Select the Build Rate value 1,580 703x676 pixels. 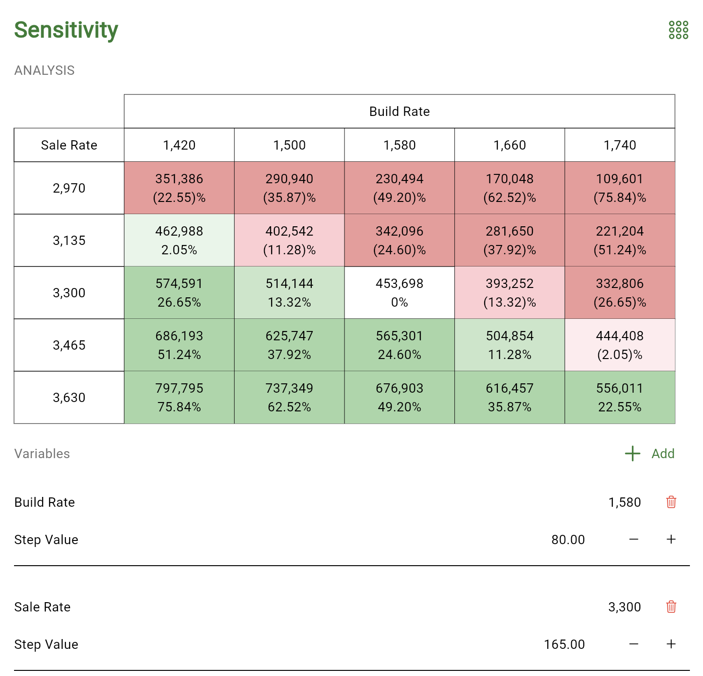pos(625,502)
